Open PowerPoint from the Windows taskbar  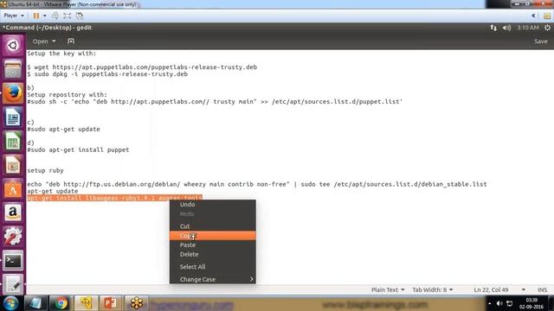(x=110, y=303)
